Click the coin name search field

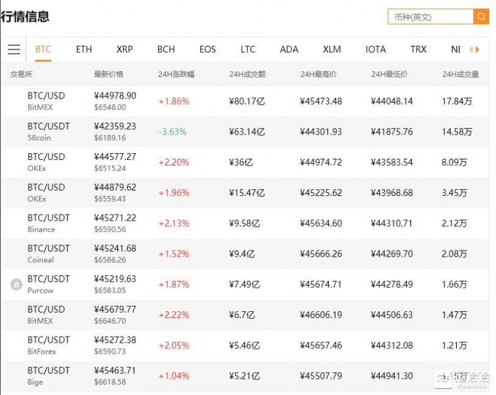(430, 17)
